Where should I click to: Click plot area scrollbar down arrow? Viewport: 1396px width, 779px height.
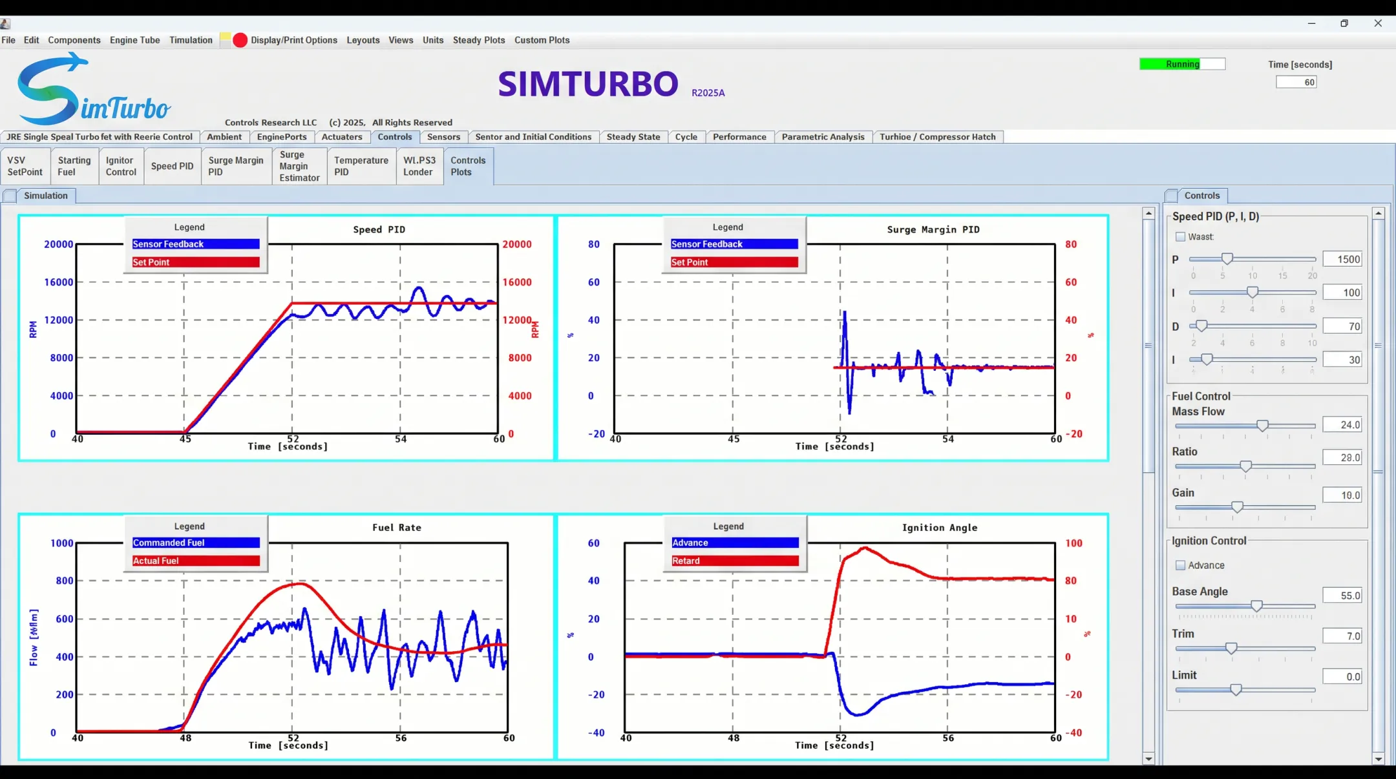(1148, 759)
